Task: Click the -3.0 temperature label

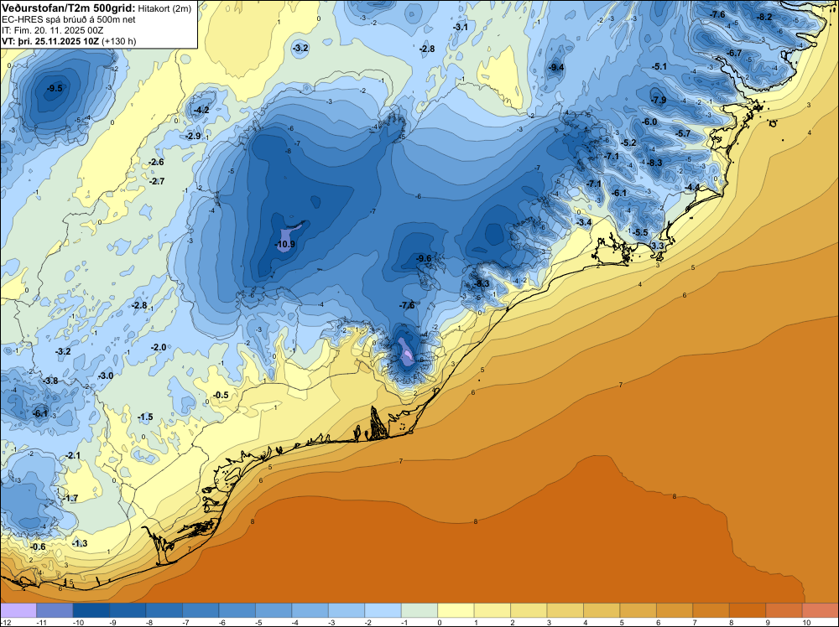Action: point(106,376)
